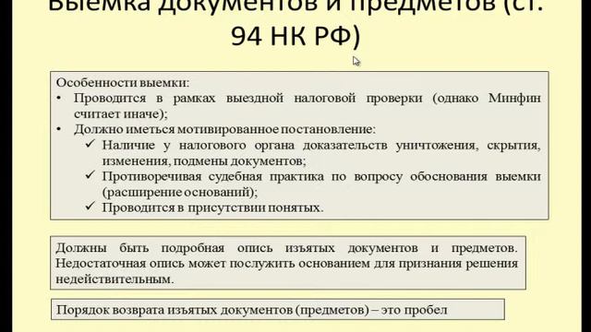The image size is (591, 332).
Task: Click the heading "Особенности выемки:"
Action: tap(123, 82)
